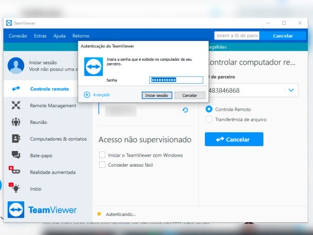Minimize the TeamViewer window
This screenshot has width=313, height=235.
(x=268, y=23)
